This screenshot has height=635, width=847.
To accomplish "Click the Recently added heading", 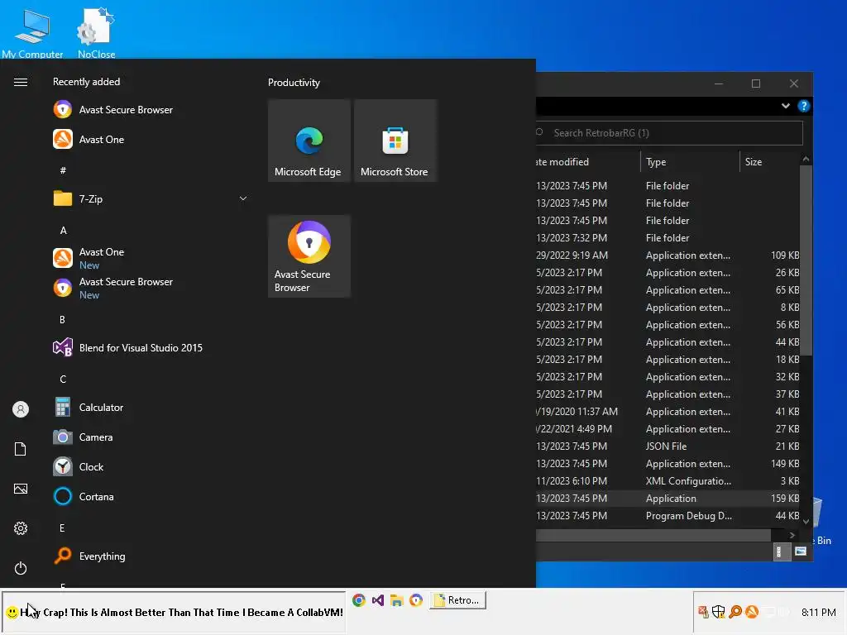I will click(x=86, y=82).
